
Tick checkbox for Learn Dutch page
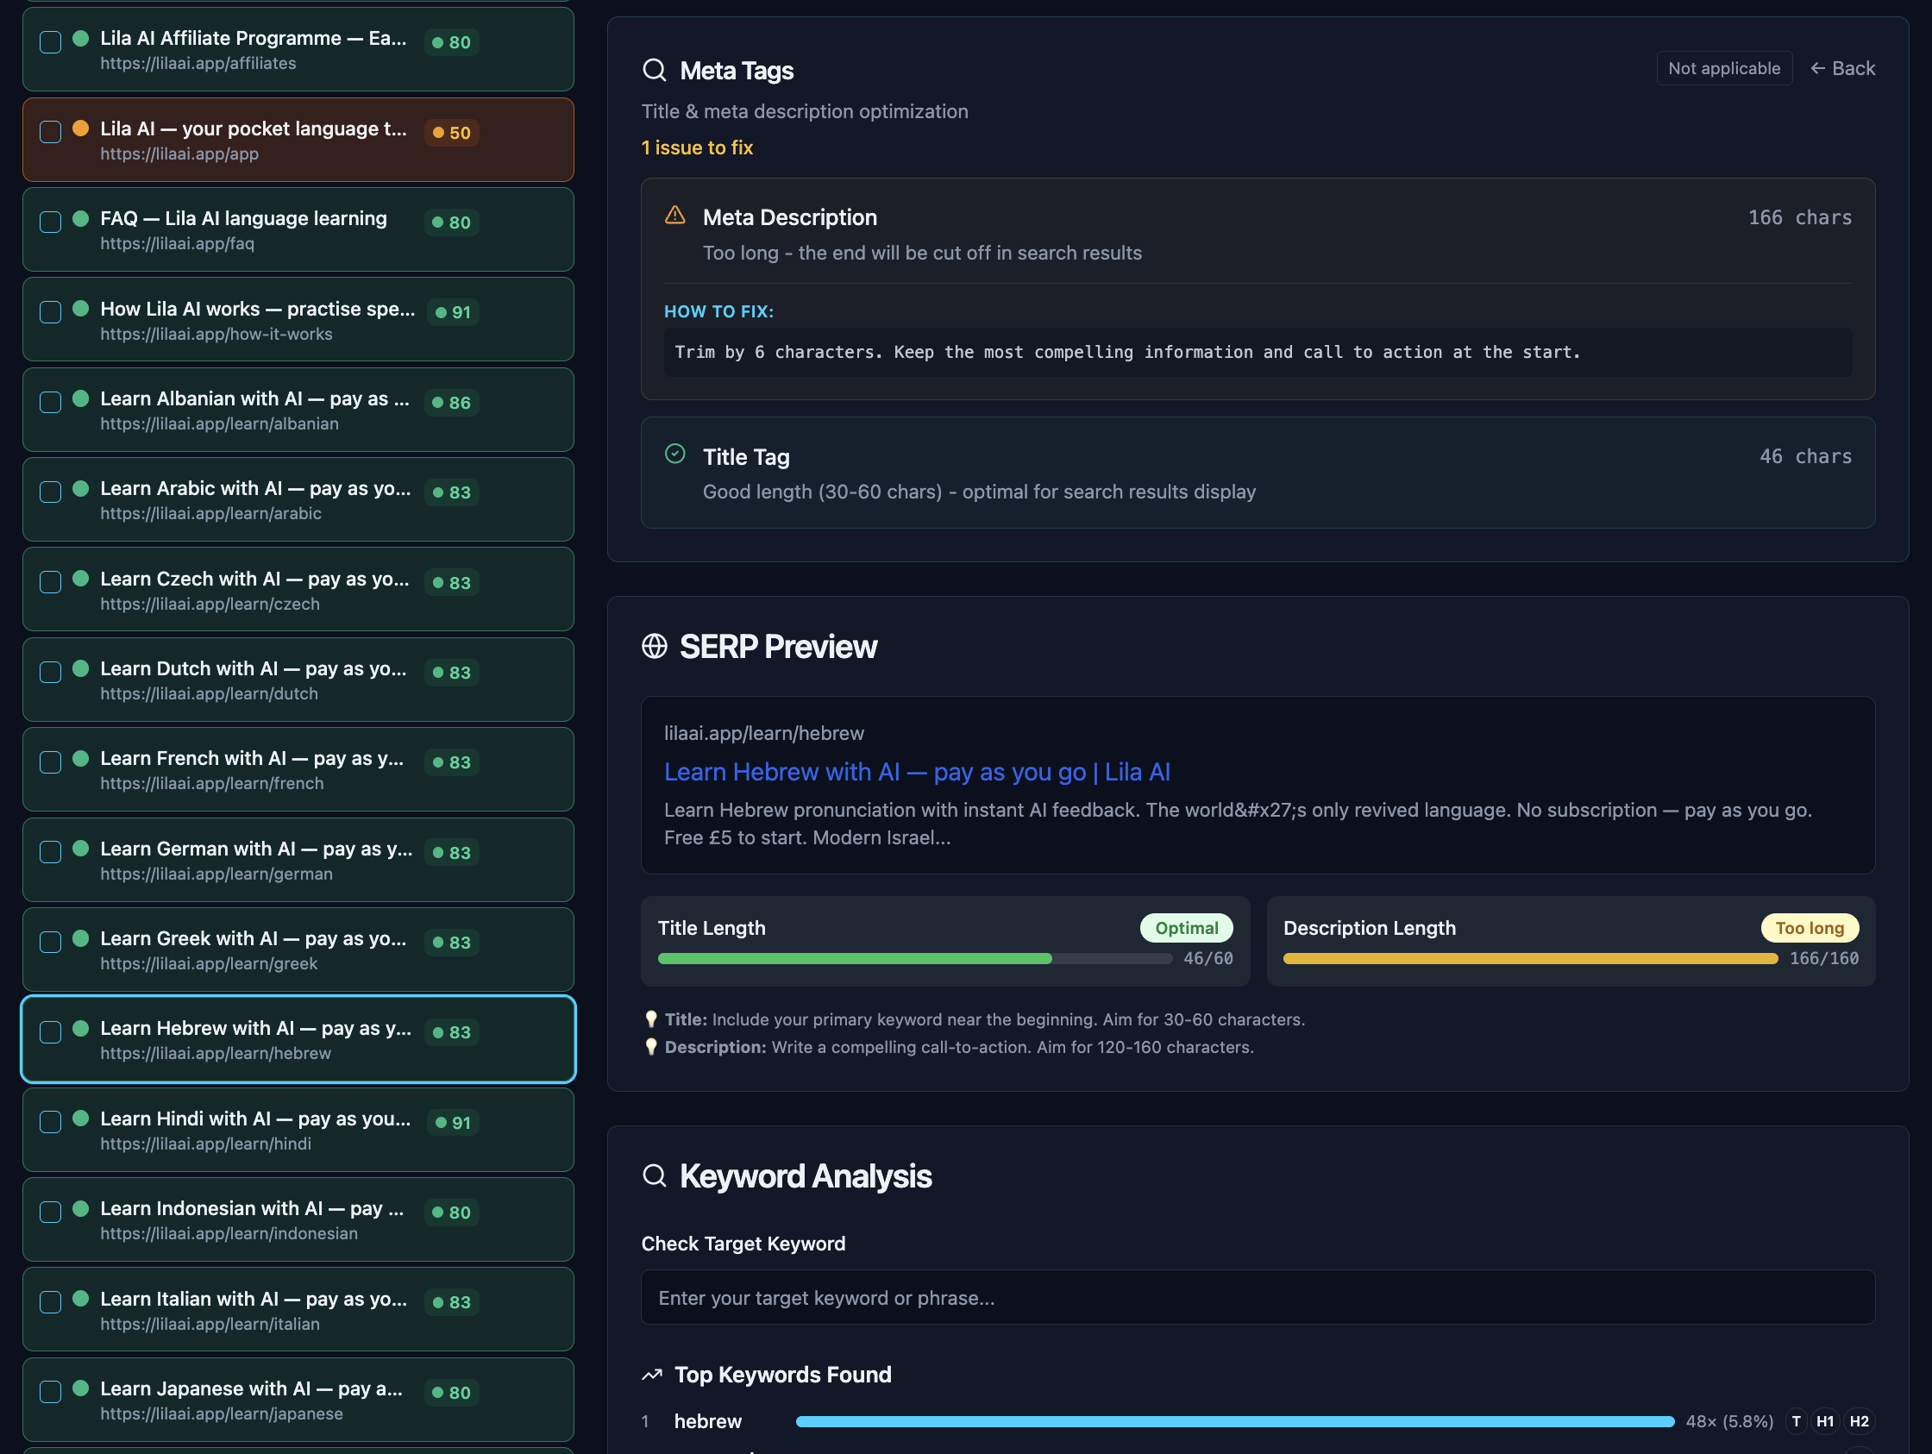pyautogui.click(x=51, y=672)
